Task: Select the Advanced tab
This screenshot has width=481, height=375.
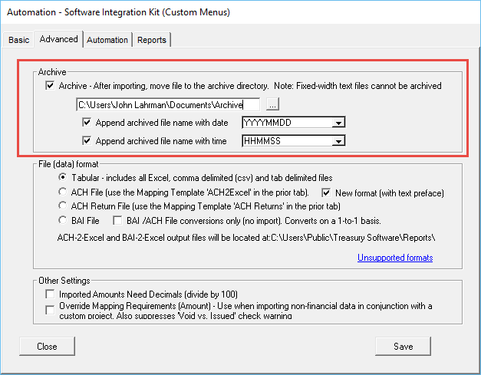Action: (x=59, y=39)
